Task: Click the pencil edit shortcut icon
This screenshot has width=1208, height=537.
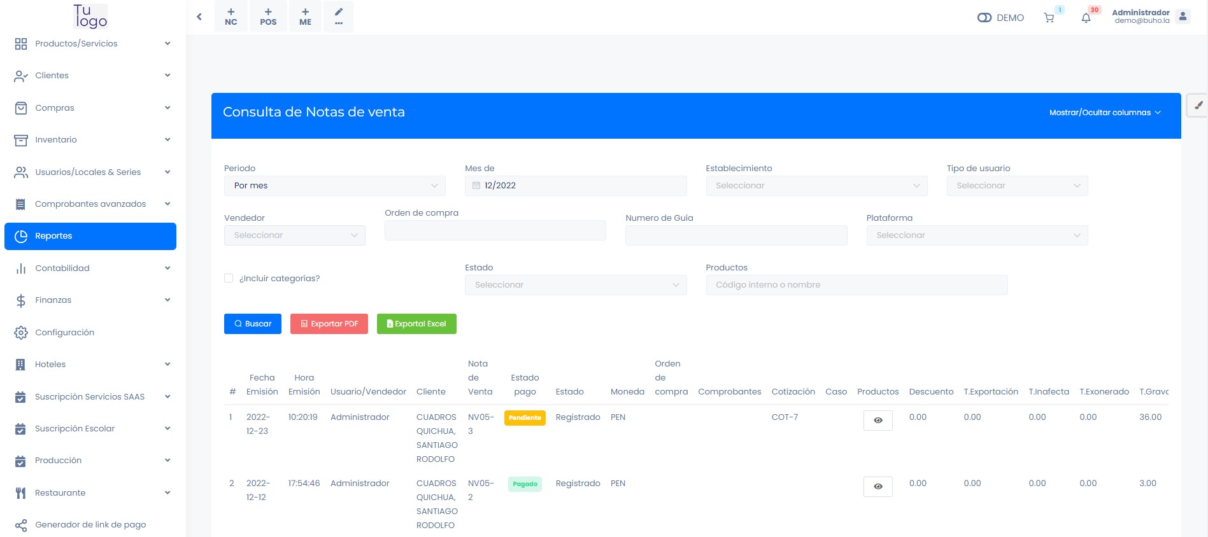Action: tap(338, 17)
